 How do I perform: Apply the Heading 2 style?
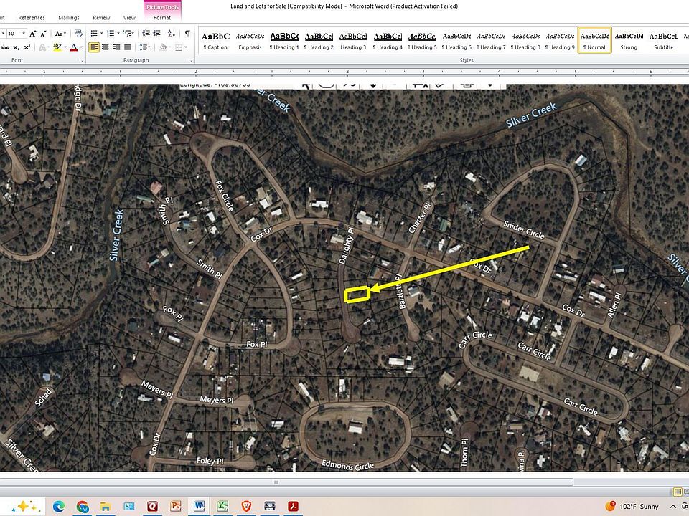319,41
